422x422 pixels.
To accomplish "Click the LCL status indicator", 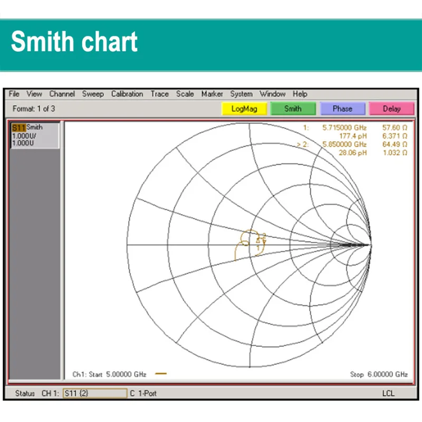I will click(388, 394).
